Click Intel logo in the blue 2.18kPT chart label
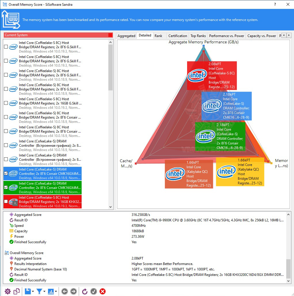This screenshot has width=294, height=296. coord(212,106)
